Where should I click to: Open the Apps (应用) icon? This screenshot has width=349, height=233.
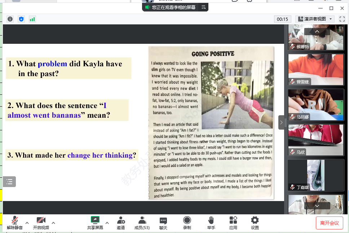pos(233,223)
